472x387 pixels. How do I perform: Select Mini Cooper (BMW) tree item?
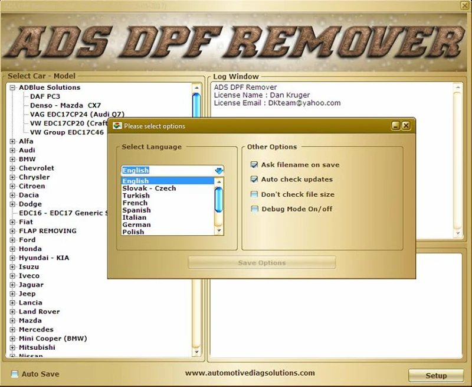pyautogui.click(x=53, y=339)
